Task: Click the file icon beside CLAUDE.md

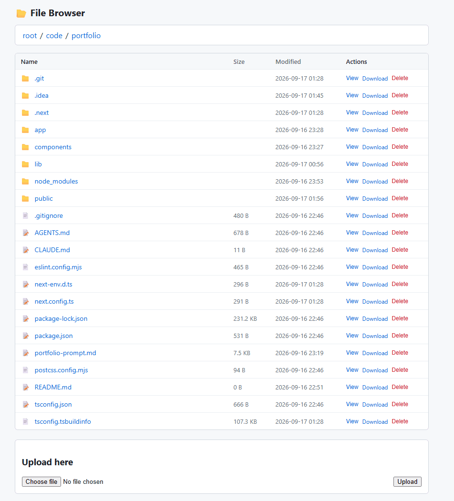Action: coord(26,250)
